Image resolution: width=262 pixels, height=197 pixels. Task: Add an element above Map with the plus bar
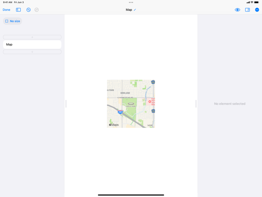(32, 37)
